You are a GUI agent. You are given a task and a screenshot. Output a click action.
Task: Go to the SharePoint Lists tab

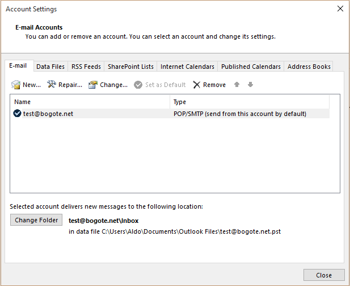pyautogui.click(x=130, y=67)
